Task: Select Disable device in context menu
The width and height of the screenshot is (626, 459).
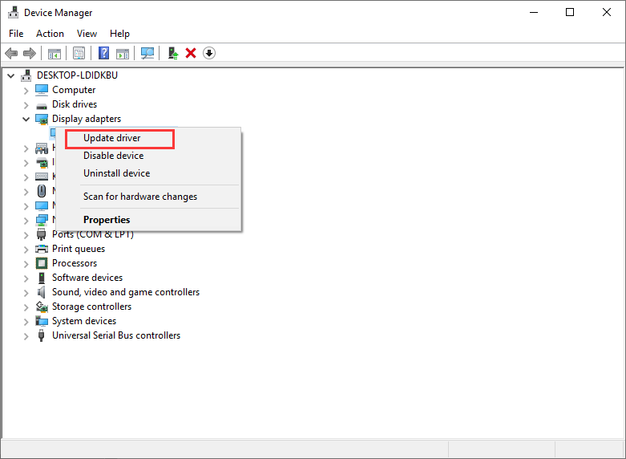Action: [113, 156]
